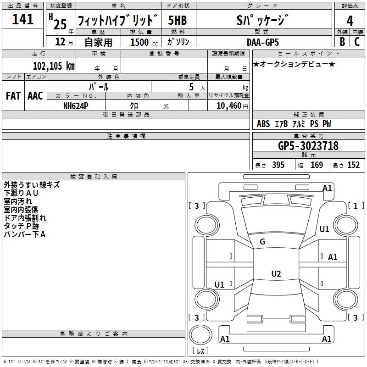Select the mileage value 102,105 km

[54, 66]
